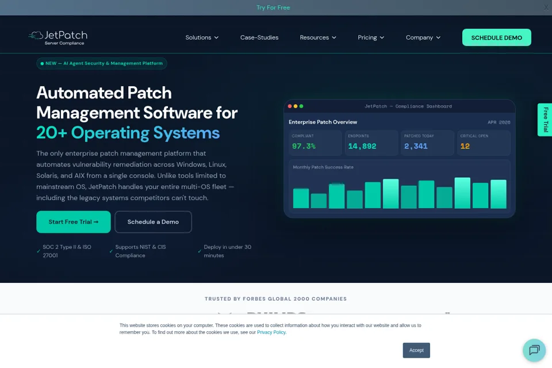Screen dimensions: 552x368
Task: Click the Critical Open 12 card
Action: point(484,143)
